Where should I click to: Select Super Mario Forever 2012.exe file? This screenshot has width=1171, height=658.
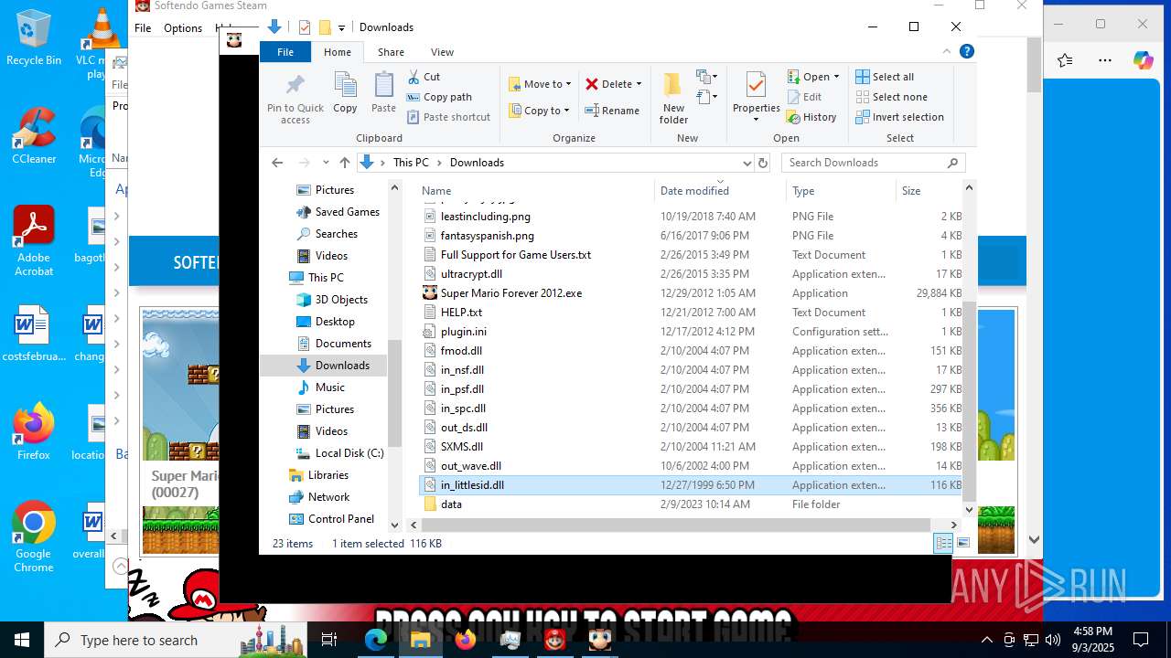click(511, 293)
